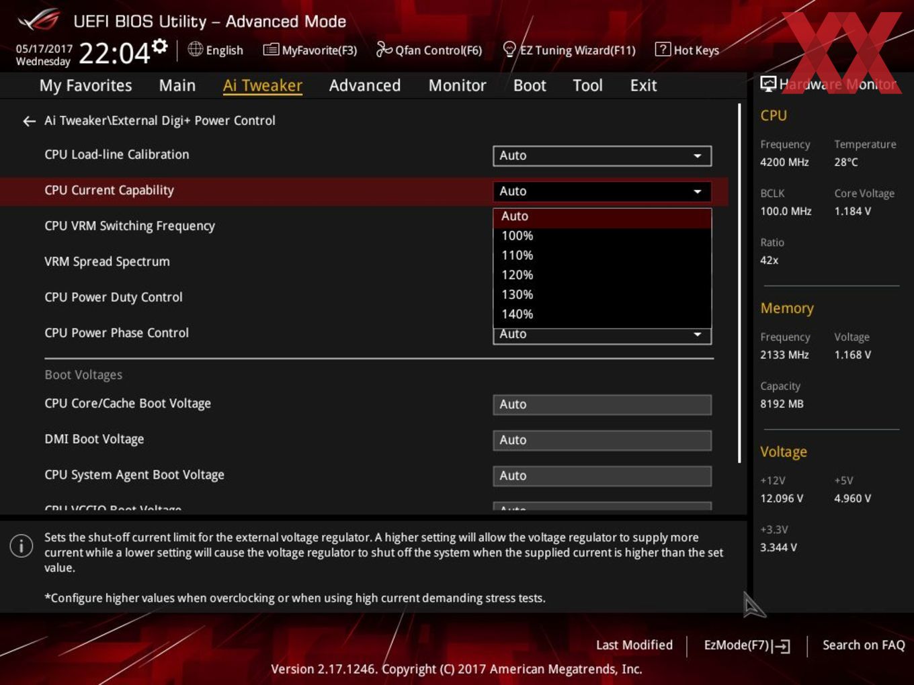Select CPU Load-line Calibration label
Viewport: 914px width, 685px height.
point(117,154)
